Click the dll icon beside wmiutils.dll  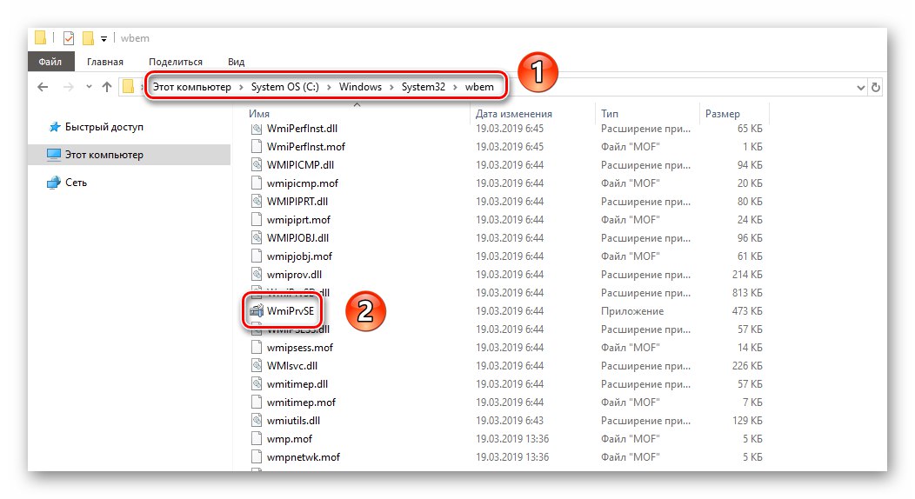point(257,421)
